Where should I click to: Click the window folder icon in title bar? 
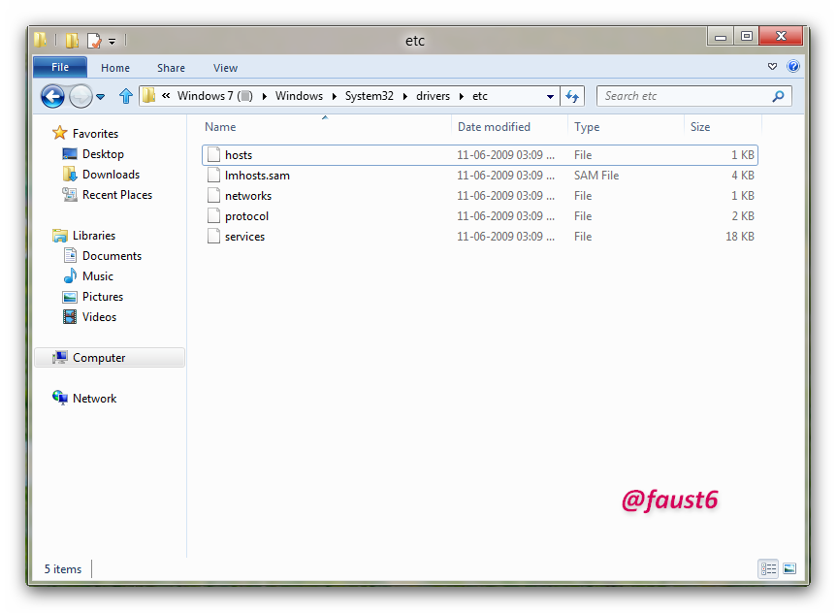(x=40, y=40)
